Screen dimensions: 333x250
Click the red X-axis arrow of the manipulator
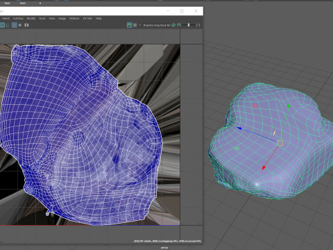pyautogui.click(x=264, y=168)
